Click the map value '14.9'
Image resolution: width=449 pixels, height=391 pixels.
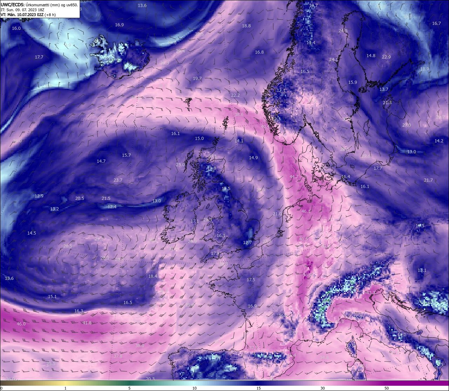pyautogui.click(x=253, y=157)
